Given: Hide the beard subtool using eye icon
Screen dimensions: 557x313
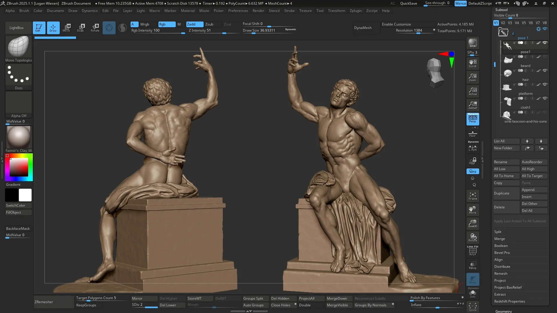Looking at the screenshot, I should coord(545,57).
